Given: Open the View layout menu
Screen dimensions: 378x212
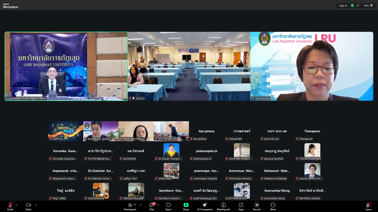Looking at the screenshot, I should pos(368,5).
